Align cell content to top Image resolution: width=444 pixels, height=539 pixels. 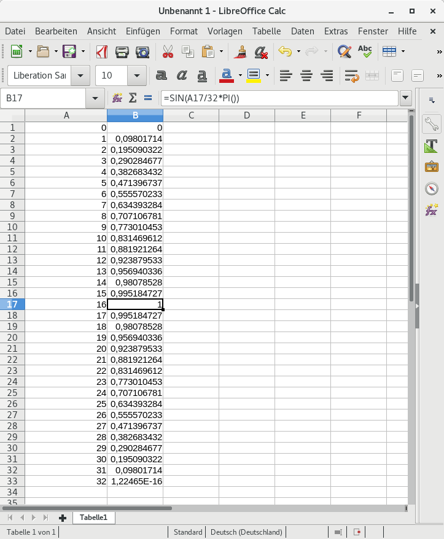click(x=397, y=76)
